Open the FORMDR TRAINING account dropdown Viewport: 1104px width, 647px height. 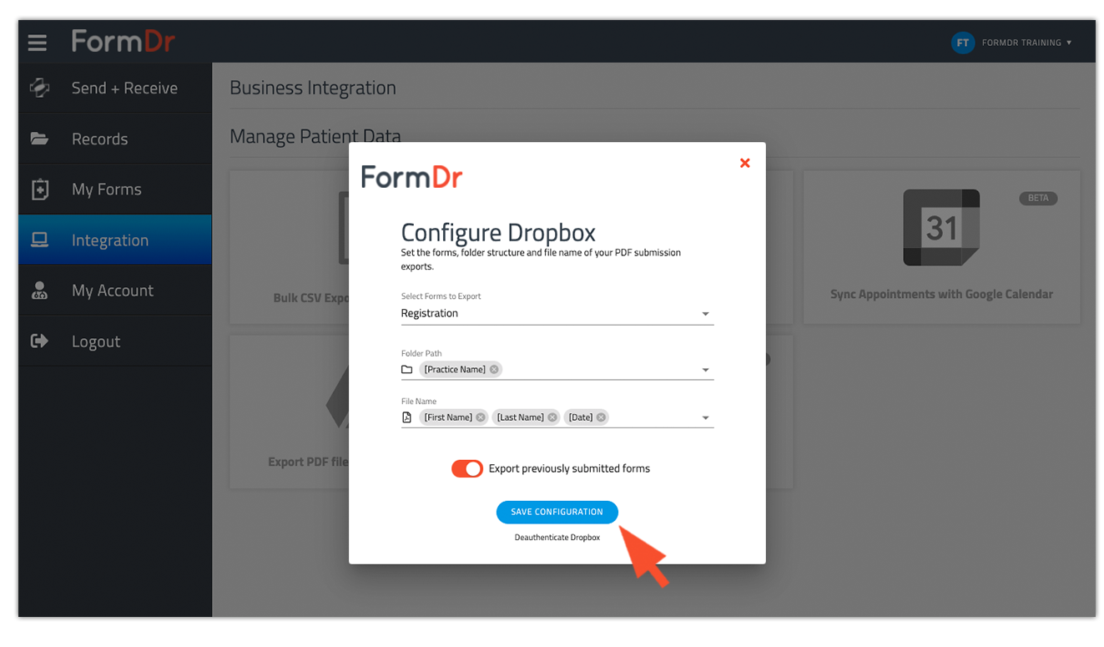click(1026, 43)
